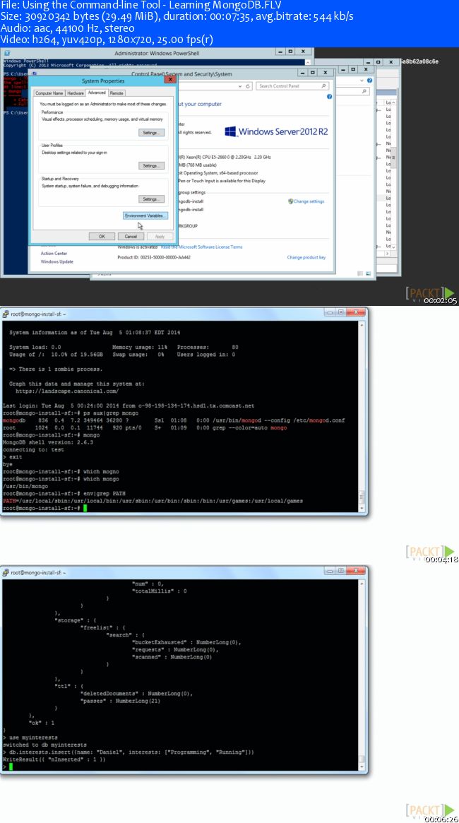The height and width of the screenshot is (823, 459).
Task: Maximize the Control Panel System window
Action: (313, 73)
